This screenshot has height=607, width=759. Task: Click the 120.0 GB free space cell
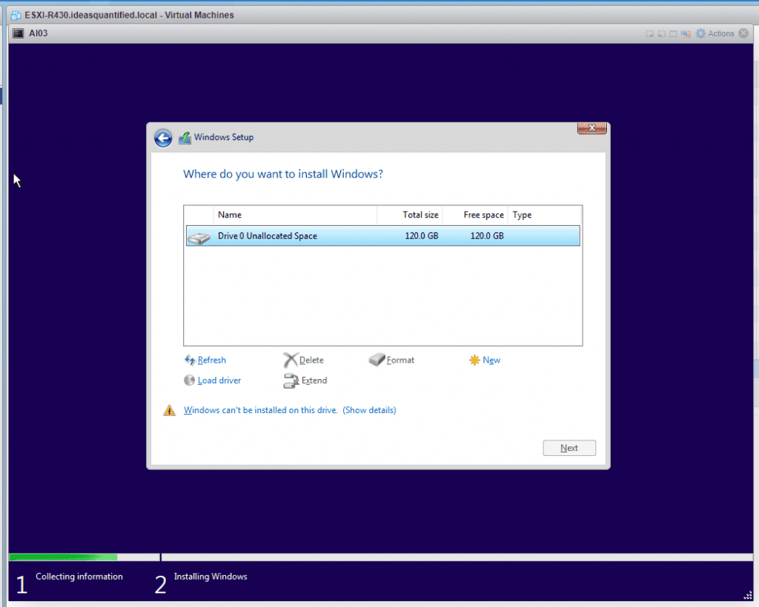[487, 236]
